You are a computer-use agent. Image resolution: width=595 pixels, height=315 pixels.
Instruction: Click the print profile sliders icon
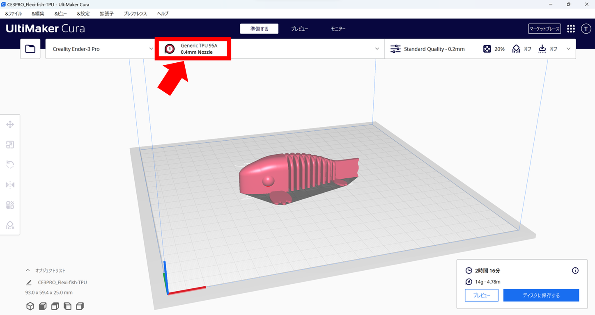[395, 49]
